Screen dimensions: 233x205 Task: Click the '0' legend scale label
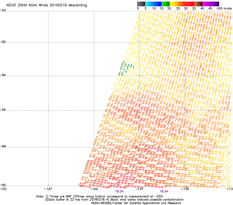click(138, 9)
